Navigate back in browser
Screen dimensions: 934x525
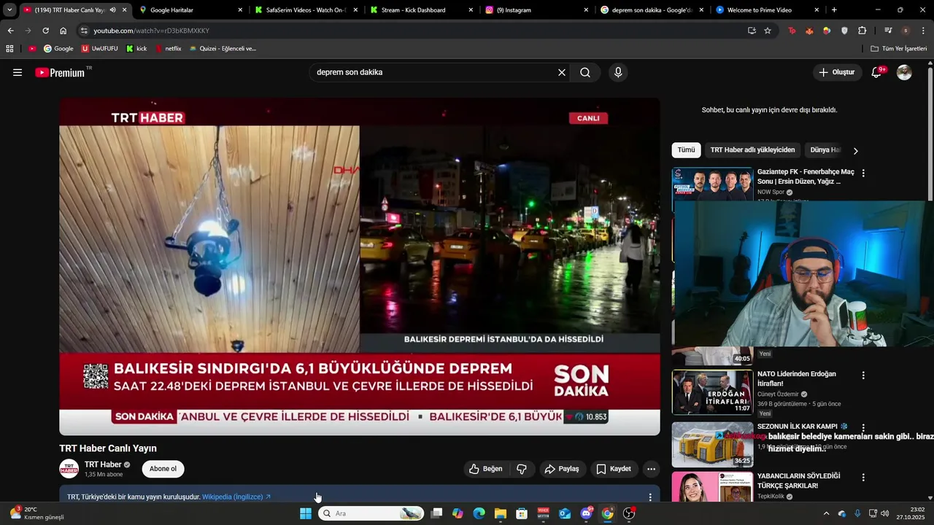(10, 31)
